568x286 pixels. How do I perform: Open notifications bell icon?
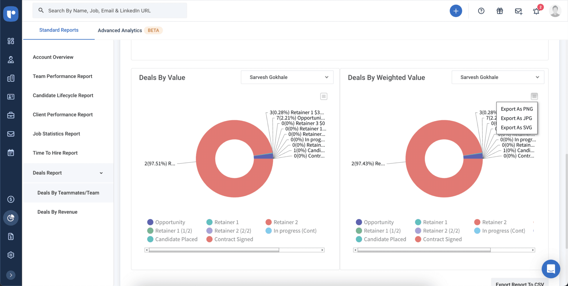(x=536, y=11)
